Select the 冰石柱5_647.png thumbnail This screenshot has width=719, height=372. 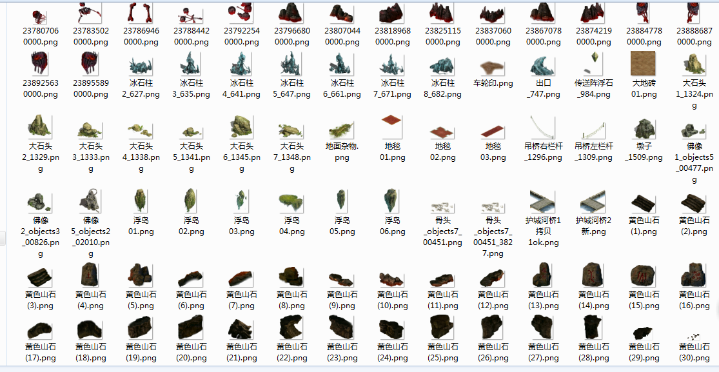point(292,64)
